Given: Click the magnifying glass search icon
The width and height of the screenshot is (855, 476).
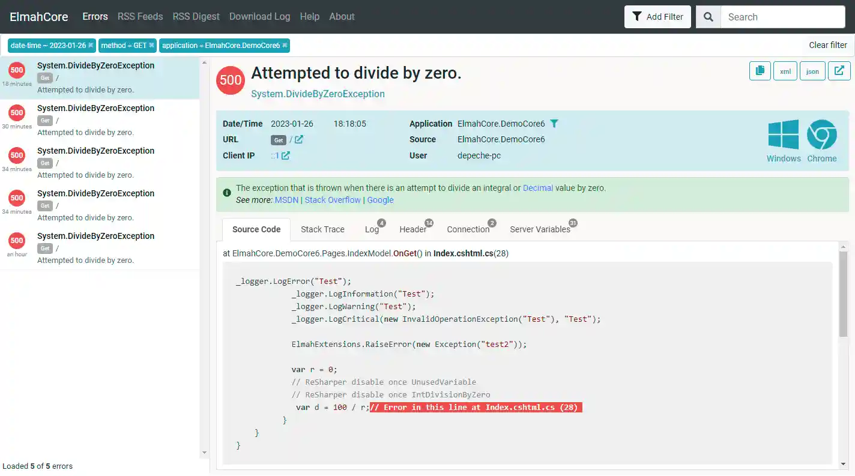Looking at the screenshot, I should (x=708, y=17).
